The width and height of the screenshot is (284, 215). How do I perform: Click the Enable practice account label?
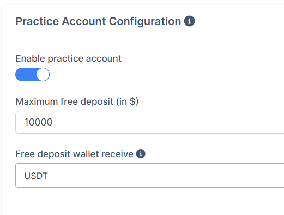tap(69, 58)
